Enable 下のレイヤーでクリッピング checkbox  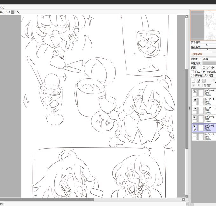click(x=192, y=72)
